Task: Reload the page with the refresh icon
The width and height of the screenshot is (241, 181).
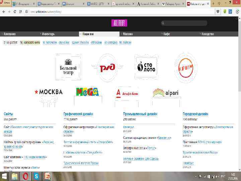Action: tap(15, 12)
